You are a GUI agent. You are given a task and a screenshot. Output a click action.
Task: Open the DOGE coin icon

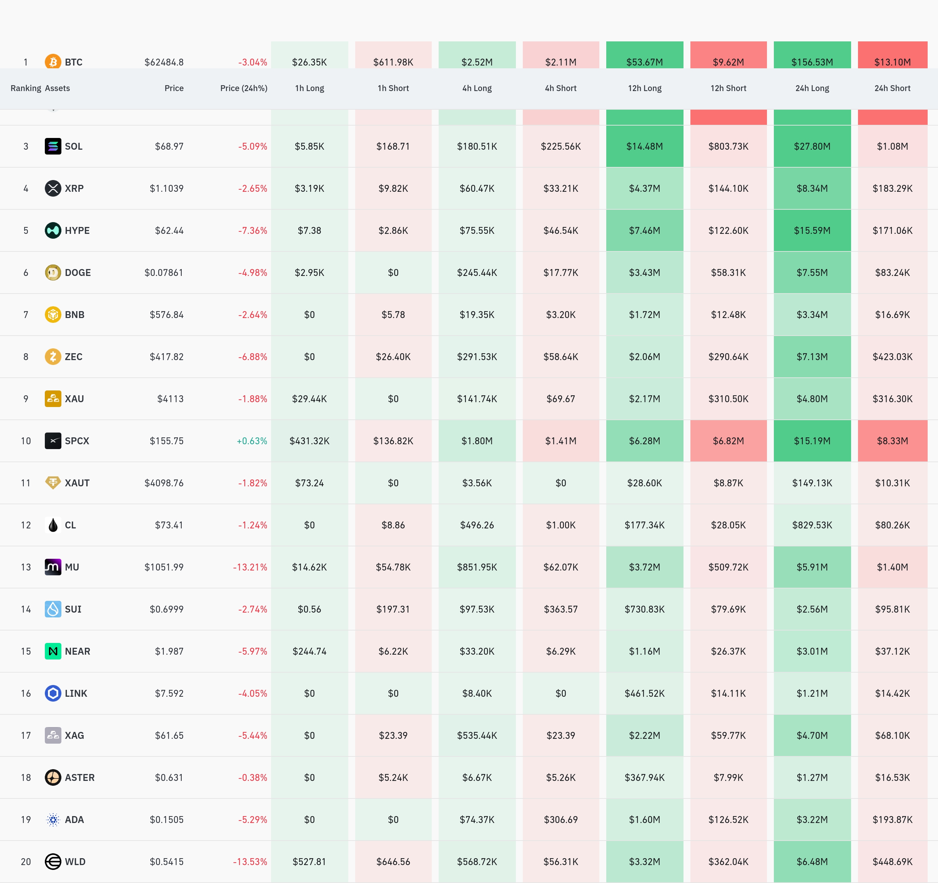pos(53,272)
